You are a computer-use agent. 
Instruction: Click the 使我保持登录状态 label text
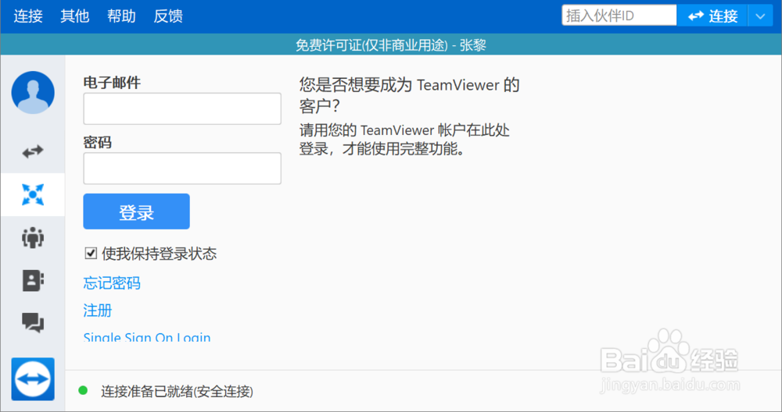point(159,254)
